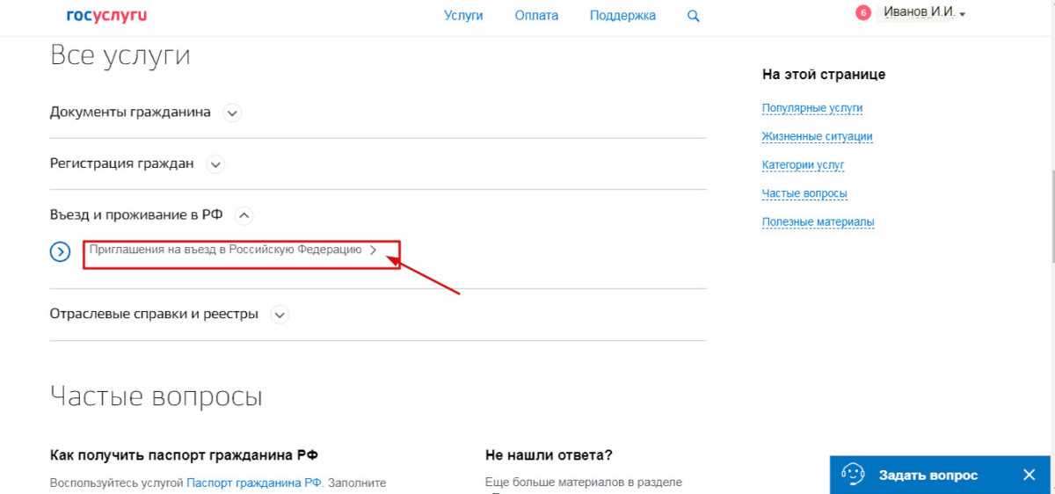Click the blue circled arrow icon beside Приглашения
Viewport: 1055px width, 494px height.
click(x=60, y=252)
